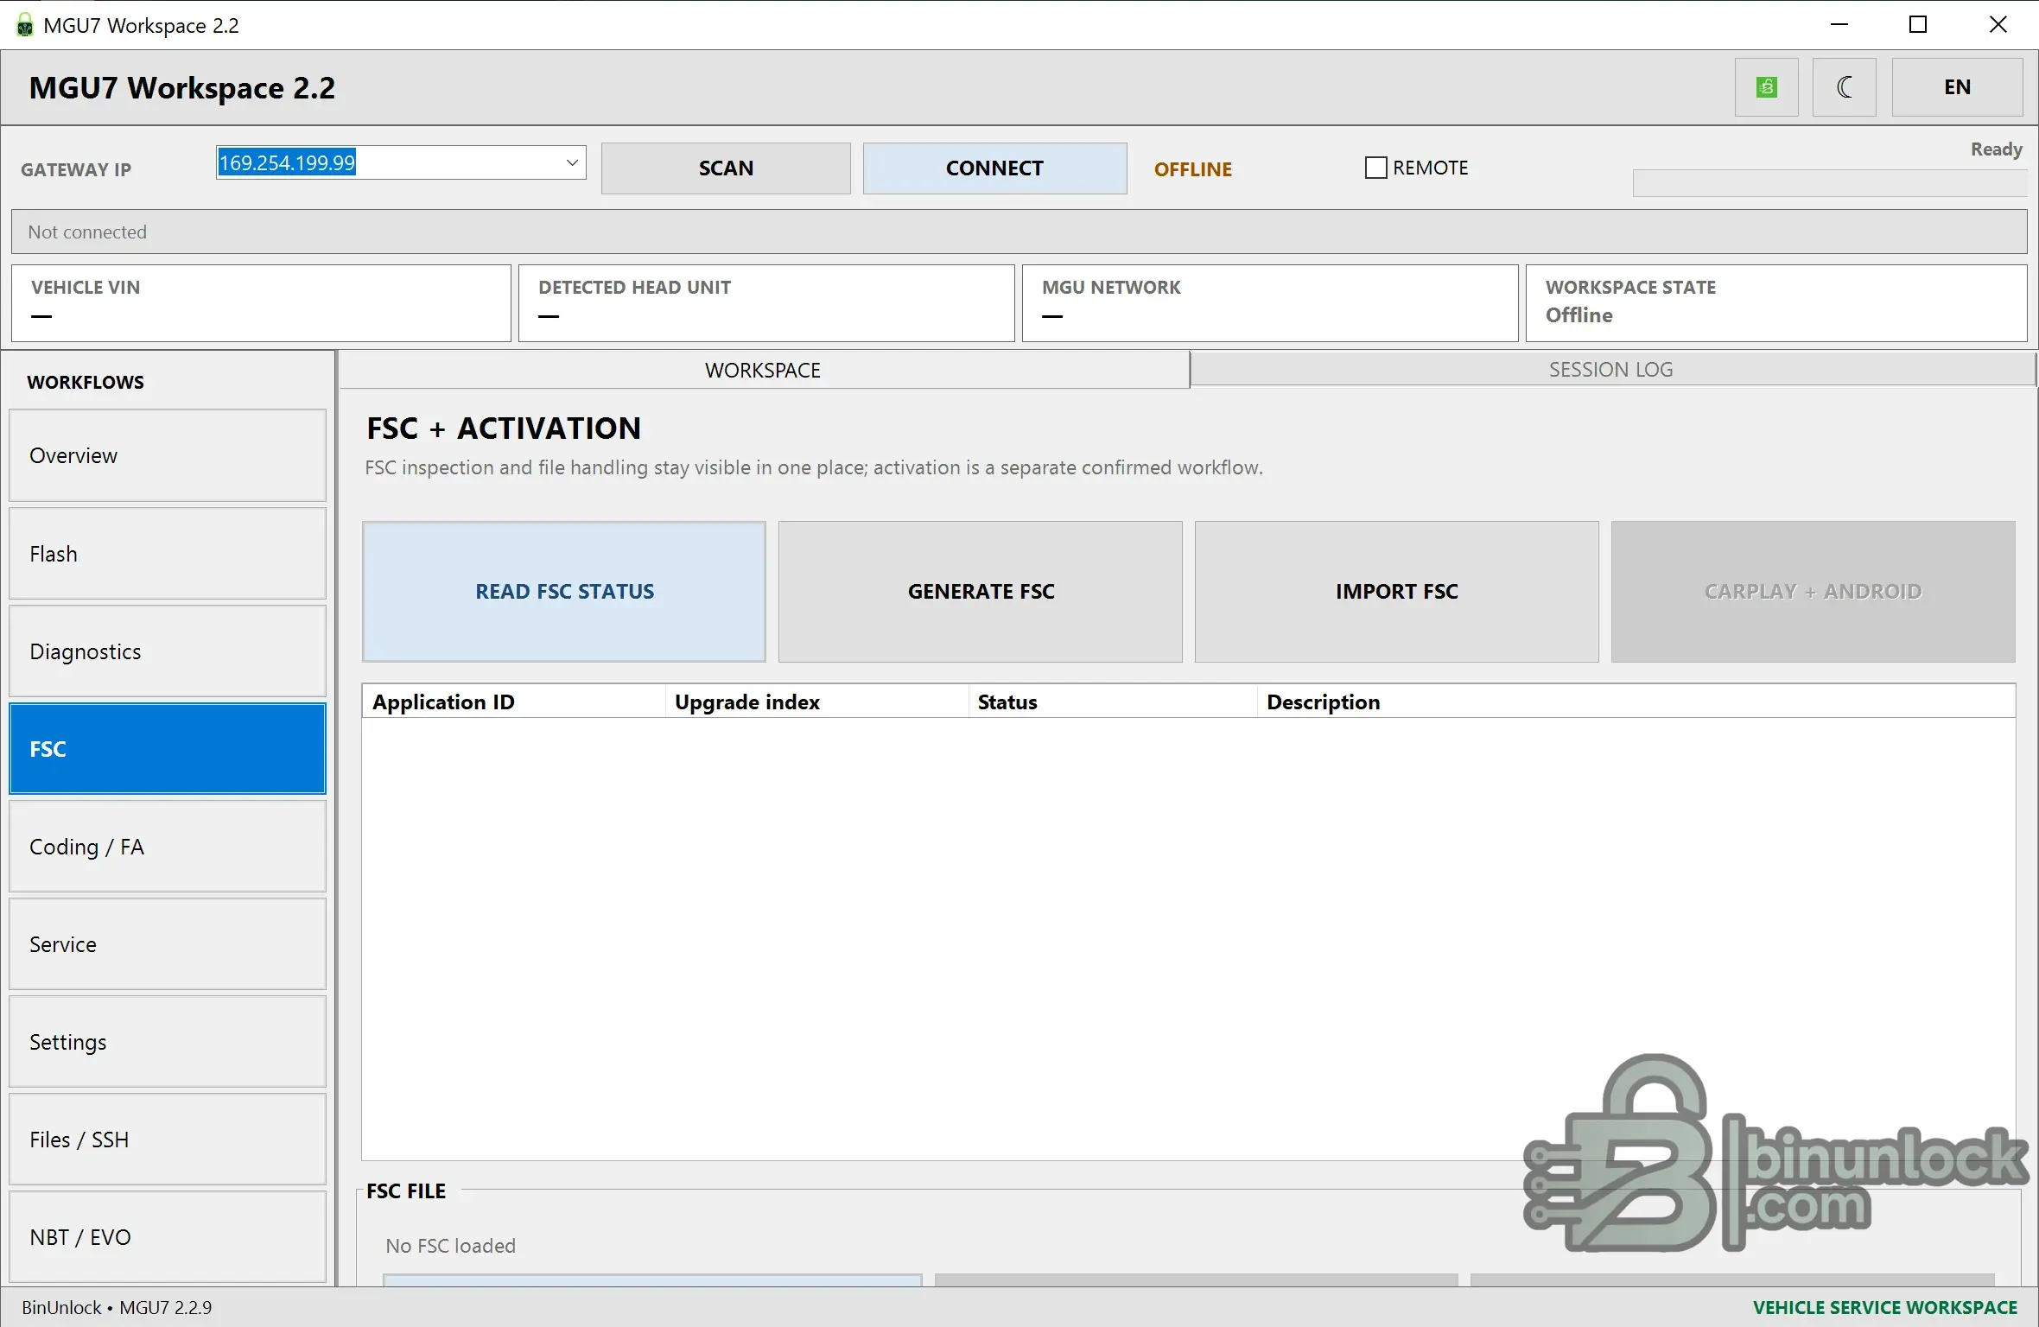This screenshot has height=1327, width=2039.
Task: Expand the Gateway IP dropdown
Action: (x=571, y=162)
